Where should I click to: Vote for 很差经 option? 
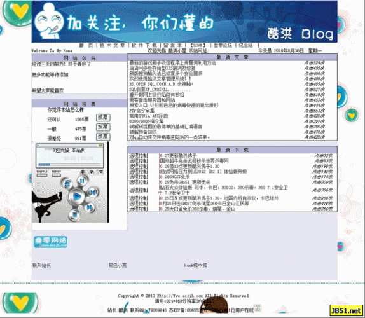(103, 136)
